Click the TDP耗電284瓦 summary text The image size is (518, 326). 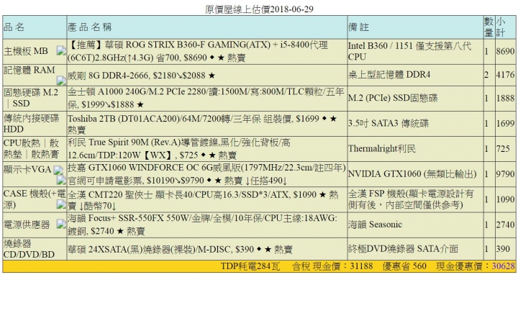click(x=250, y=266)
